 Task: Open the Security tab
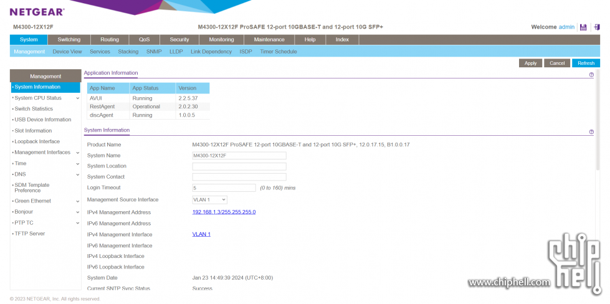179,40
